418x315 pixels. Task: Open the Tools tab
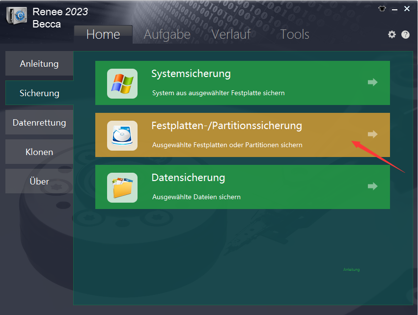point(295,34)
